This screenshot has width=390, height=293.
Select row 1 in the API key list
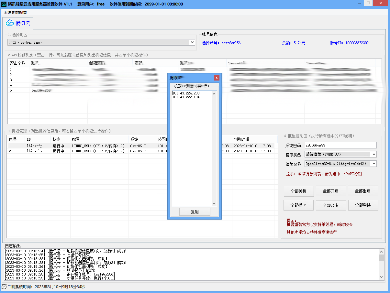(x=194, y=70)
